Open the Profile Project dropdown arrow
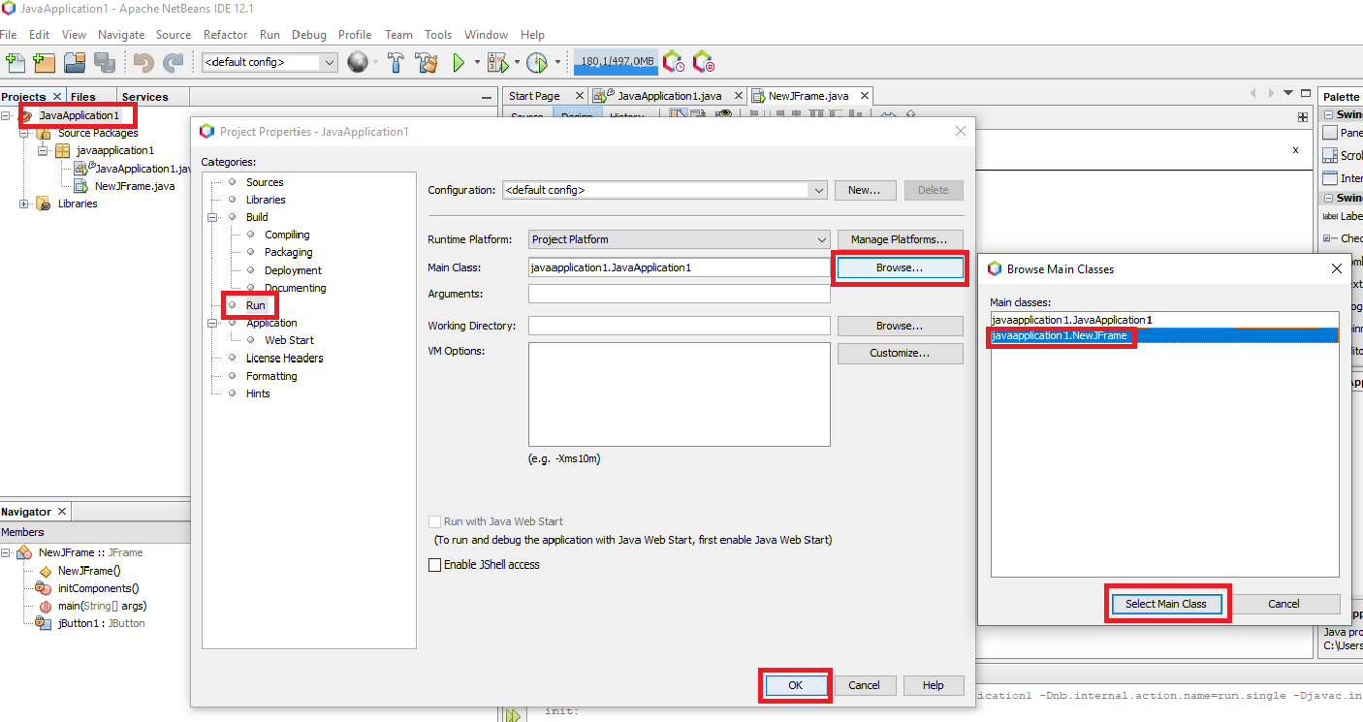 pyautogui.click(x=557, y=63)
